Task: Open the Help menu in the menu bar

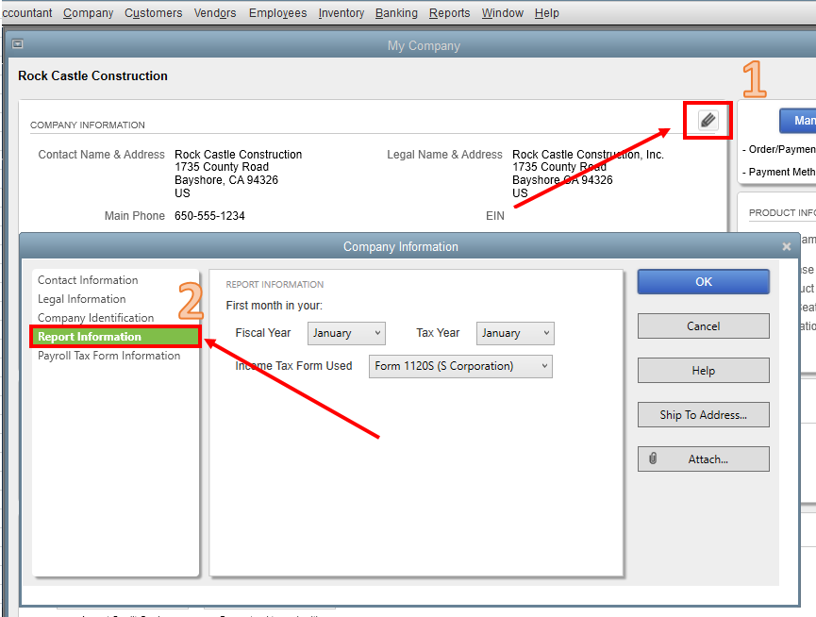Action: coord(547,13)
